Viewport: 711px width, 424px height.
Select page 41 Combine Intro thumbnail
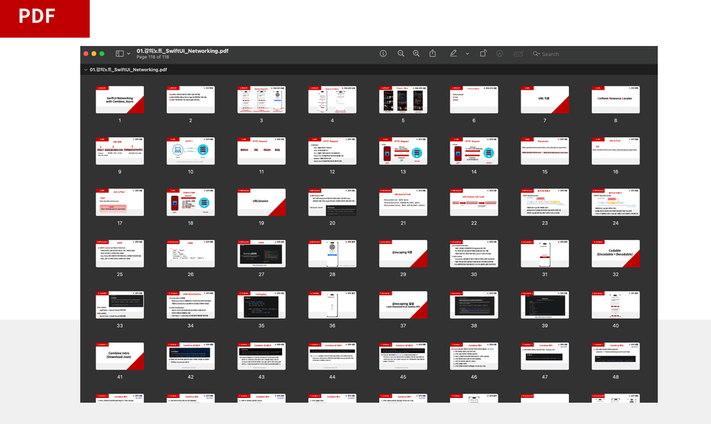point(120,356)
